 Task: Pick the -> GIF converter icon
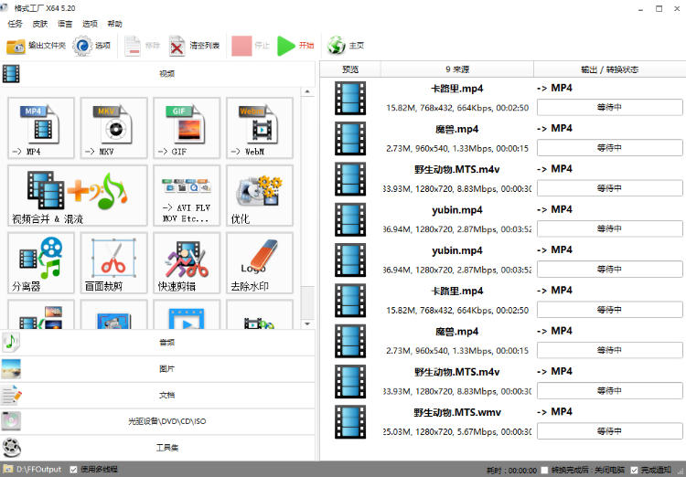(187, 128)
